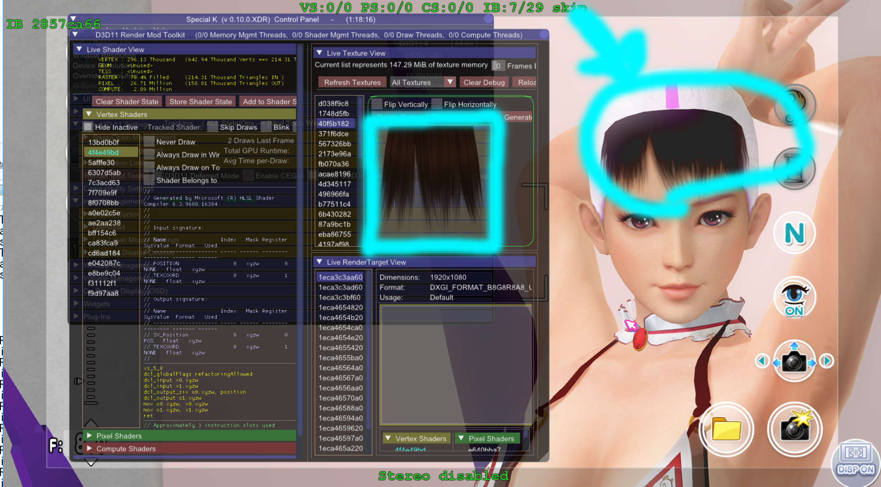Collapse the Live RenderTarget View section
Image resolution: width=881 pixels, height=487 pixels.
[319, 262]
